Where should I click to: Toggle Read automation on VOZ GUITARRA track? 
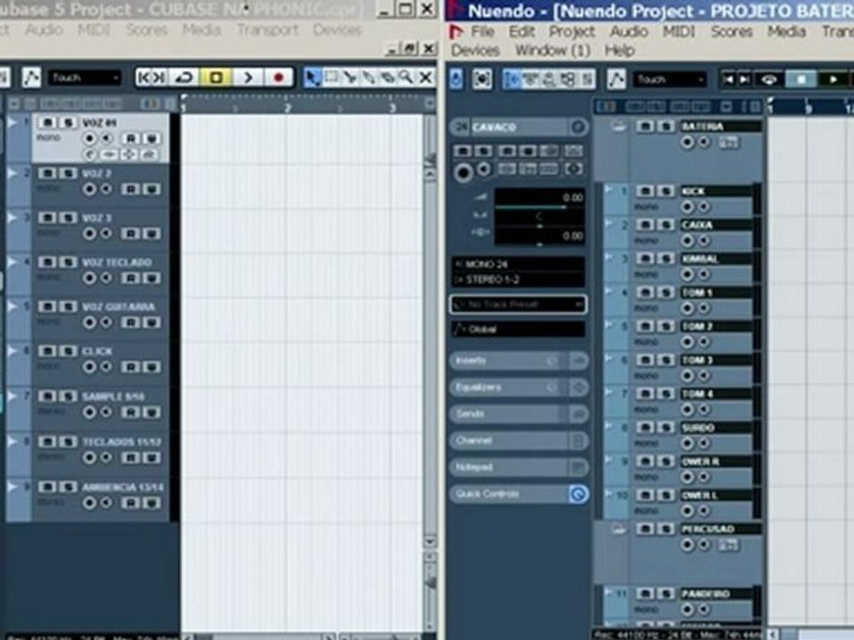click(131, 324)
